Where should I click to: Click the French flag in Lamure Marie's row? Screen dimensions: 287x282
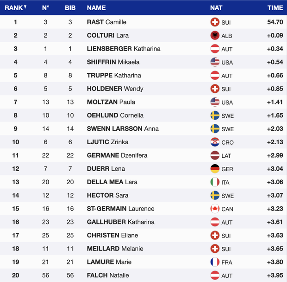pyautogui.click(x=215, y=262)
